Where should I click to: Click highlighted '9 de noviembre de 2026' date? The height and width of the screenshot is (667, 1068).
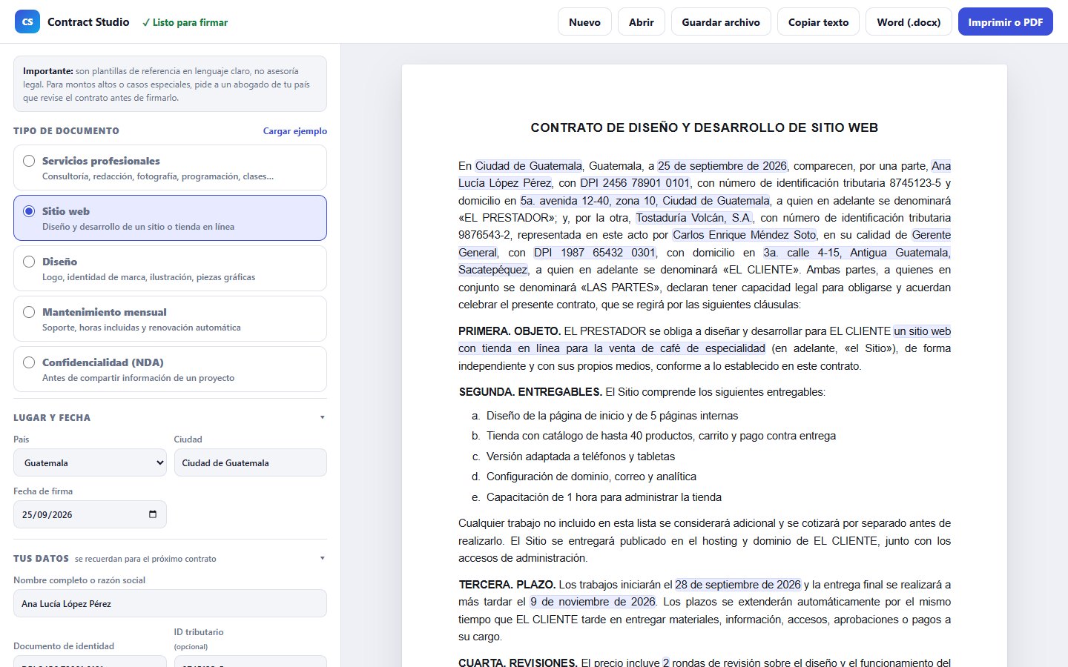tap(593, 602)
